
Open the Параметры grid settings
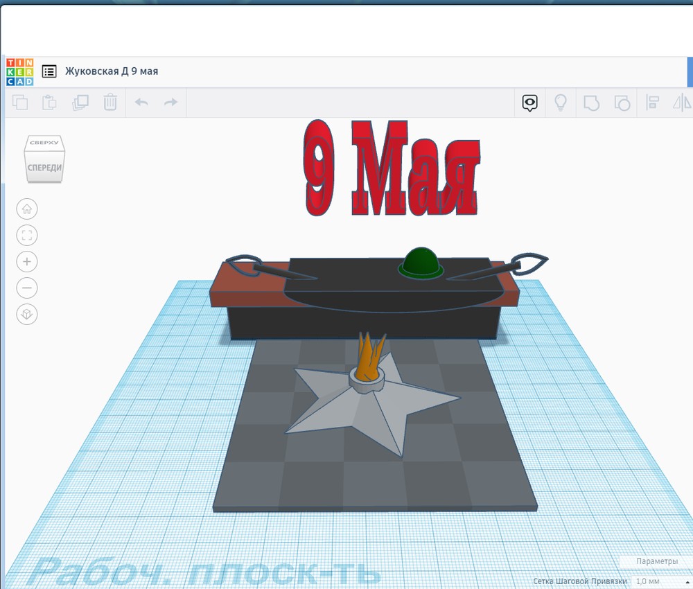click(656, 561)
